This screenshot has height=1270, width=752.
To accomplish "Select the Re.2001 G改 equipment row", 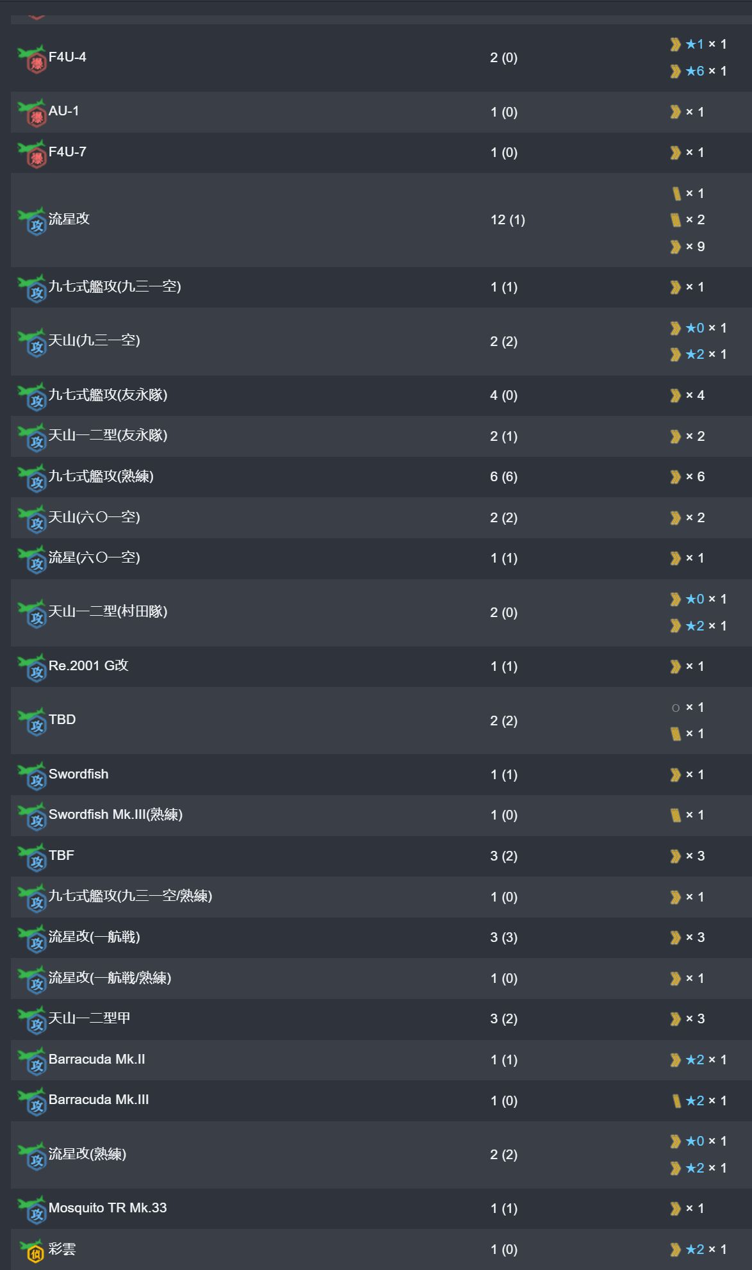I will 381,666.
